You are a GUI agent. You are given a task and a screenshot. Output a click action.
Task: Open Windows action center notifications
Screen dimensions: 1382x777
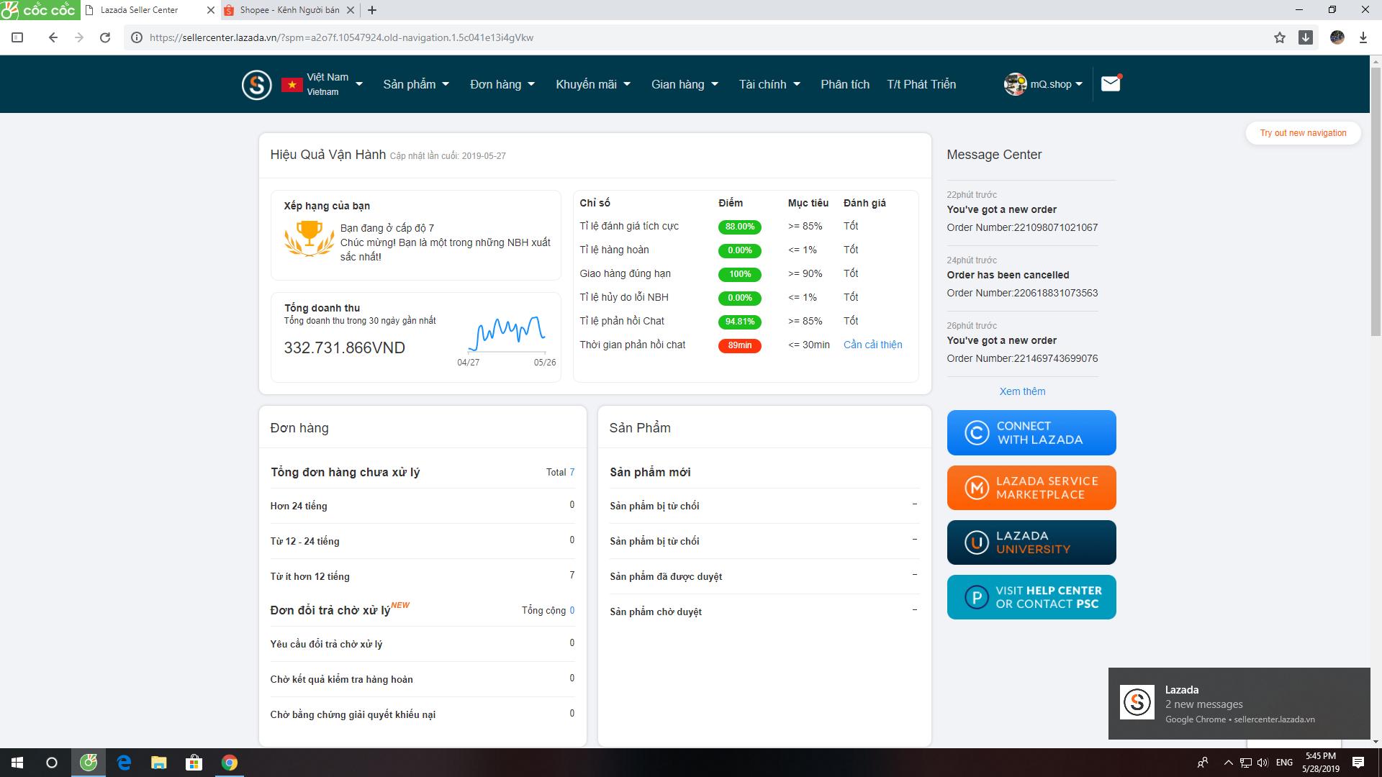point(1358,763)
